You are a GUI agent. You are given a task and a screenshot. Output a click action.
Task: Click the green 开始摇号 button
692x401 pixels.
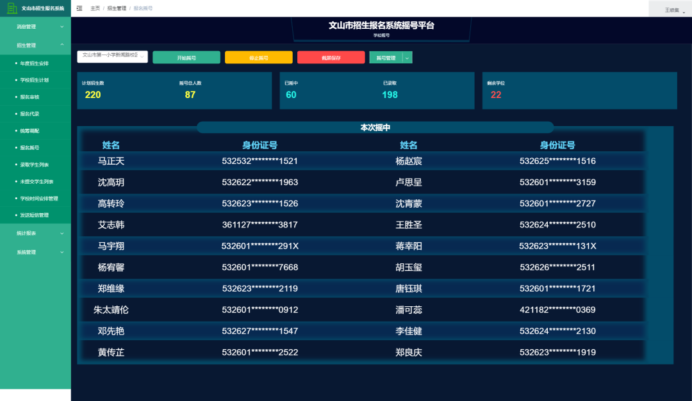point(186,57)
